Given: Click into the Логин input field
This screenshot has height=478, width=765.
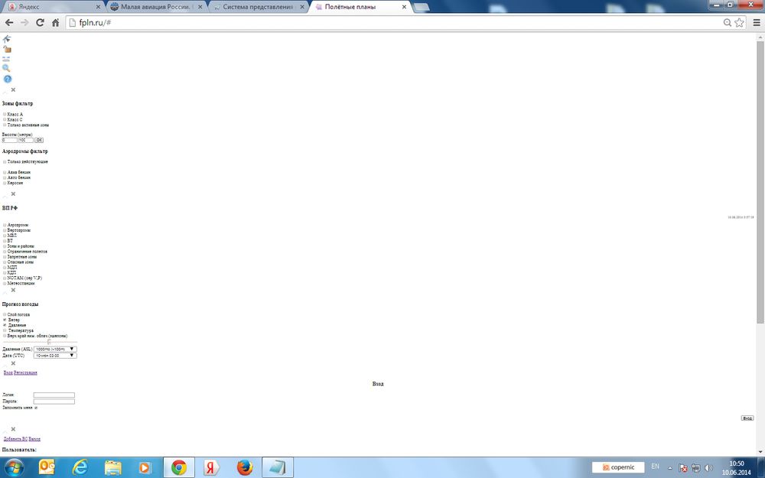Looking at the screenshot, I should [54, 395].
